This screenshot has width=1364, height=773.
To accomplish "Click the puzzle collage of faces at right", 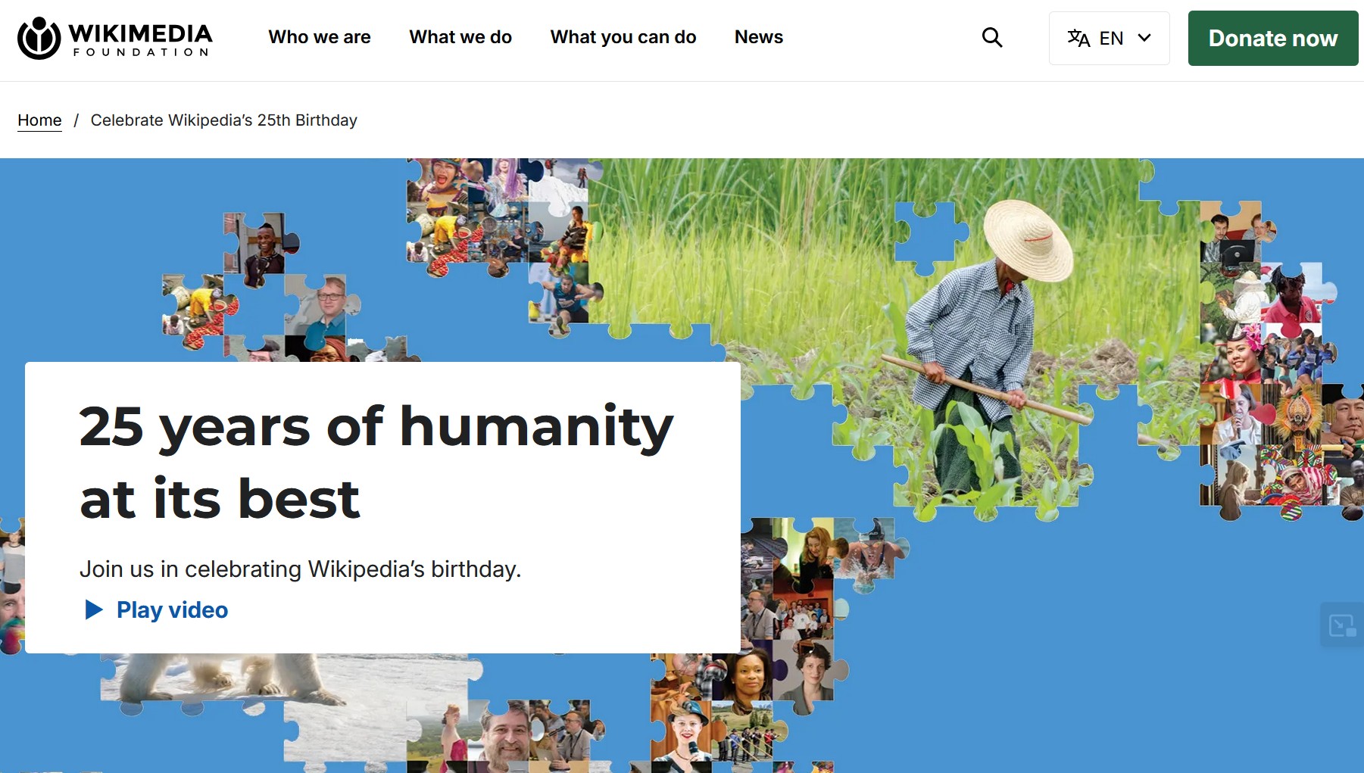I will [1280, 362].
